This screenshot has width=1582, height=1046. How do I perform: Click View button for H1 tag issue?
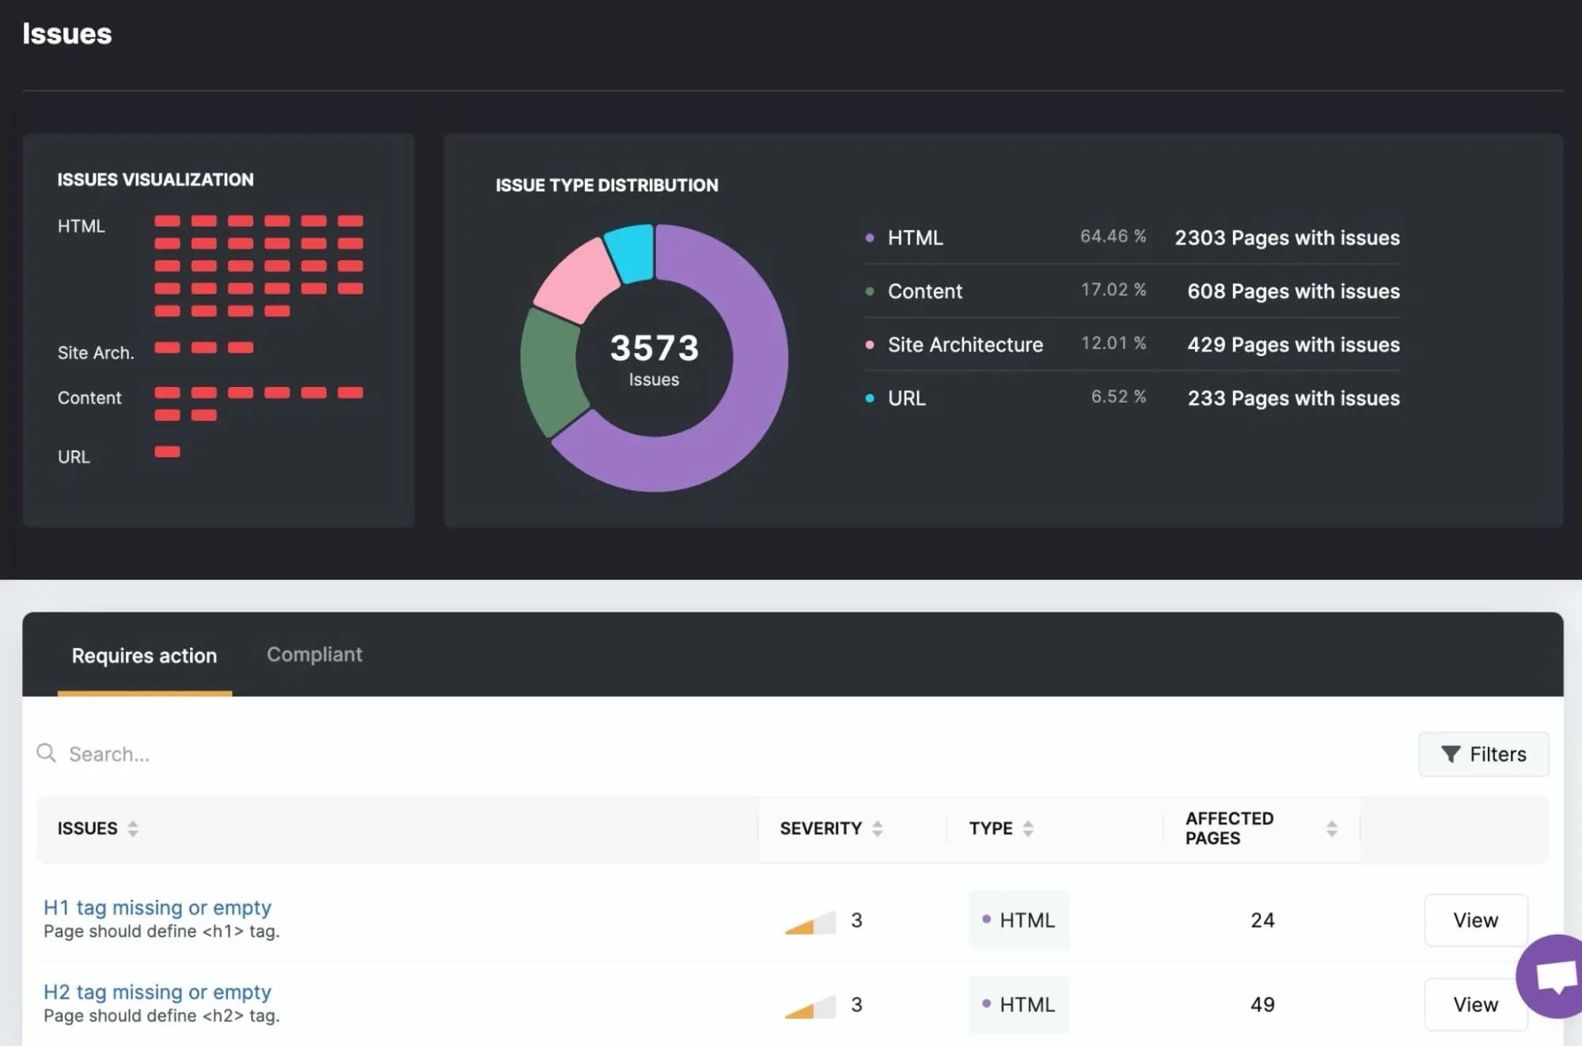pos(1475,920)
